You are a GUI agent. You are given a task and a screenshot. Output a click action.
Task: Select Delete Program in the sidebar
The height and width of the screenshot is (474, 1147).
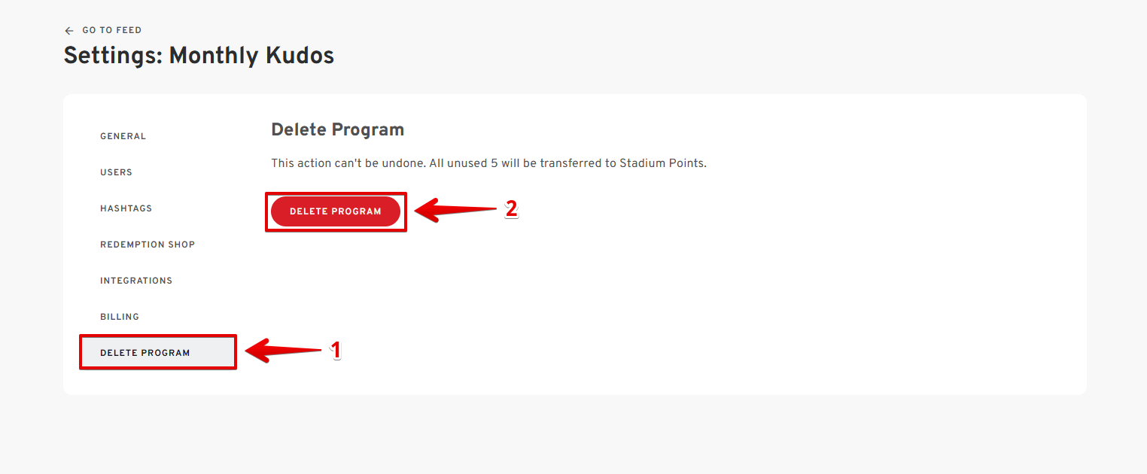[x=145, y=353]
